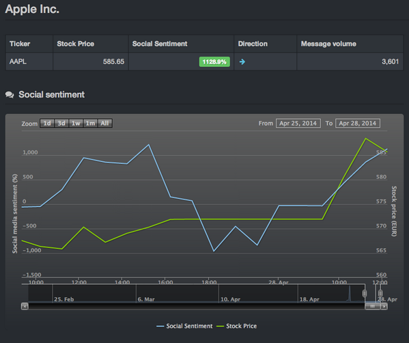The image size is (409, 343).
Task: Click 18. Apr in navigator timeline
Action: click(309, 299)
